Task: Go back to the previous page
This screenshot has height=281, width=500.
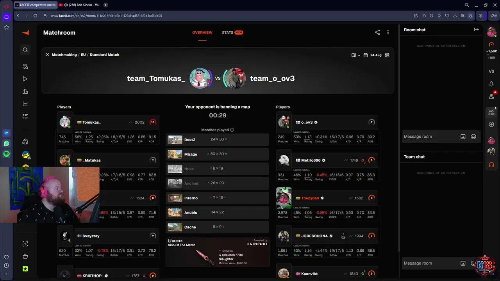Action: tap(18, 16)
